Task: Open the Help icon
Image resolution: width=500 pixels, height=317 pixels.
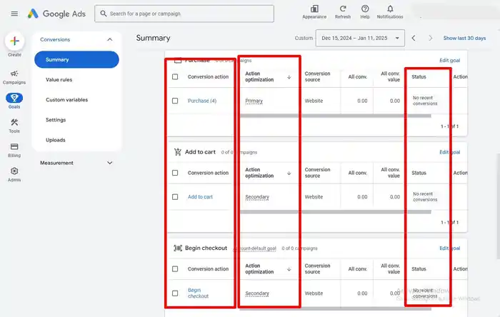Action: 365,9
